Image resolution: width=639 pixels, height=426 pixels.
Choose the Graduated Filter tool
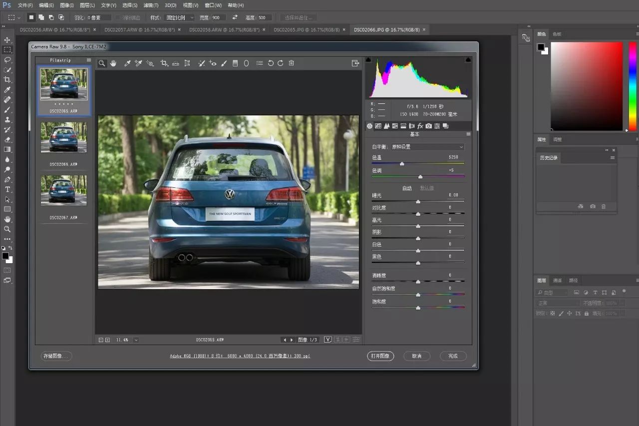pyautogui.click(x=235, y=63)
